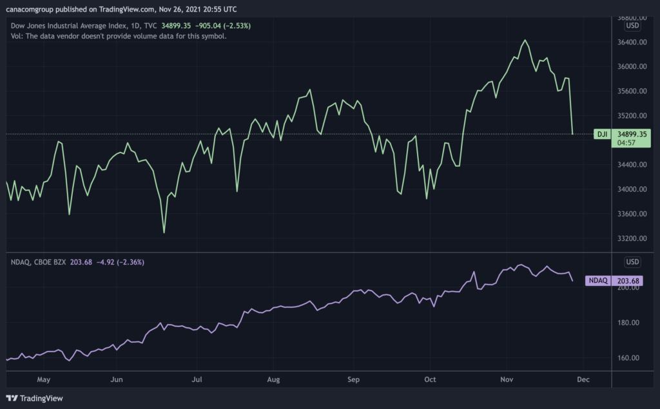Click the 34899.35 current price value in the legend

point(176,26)
